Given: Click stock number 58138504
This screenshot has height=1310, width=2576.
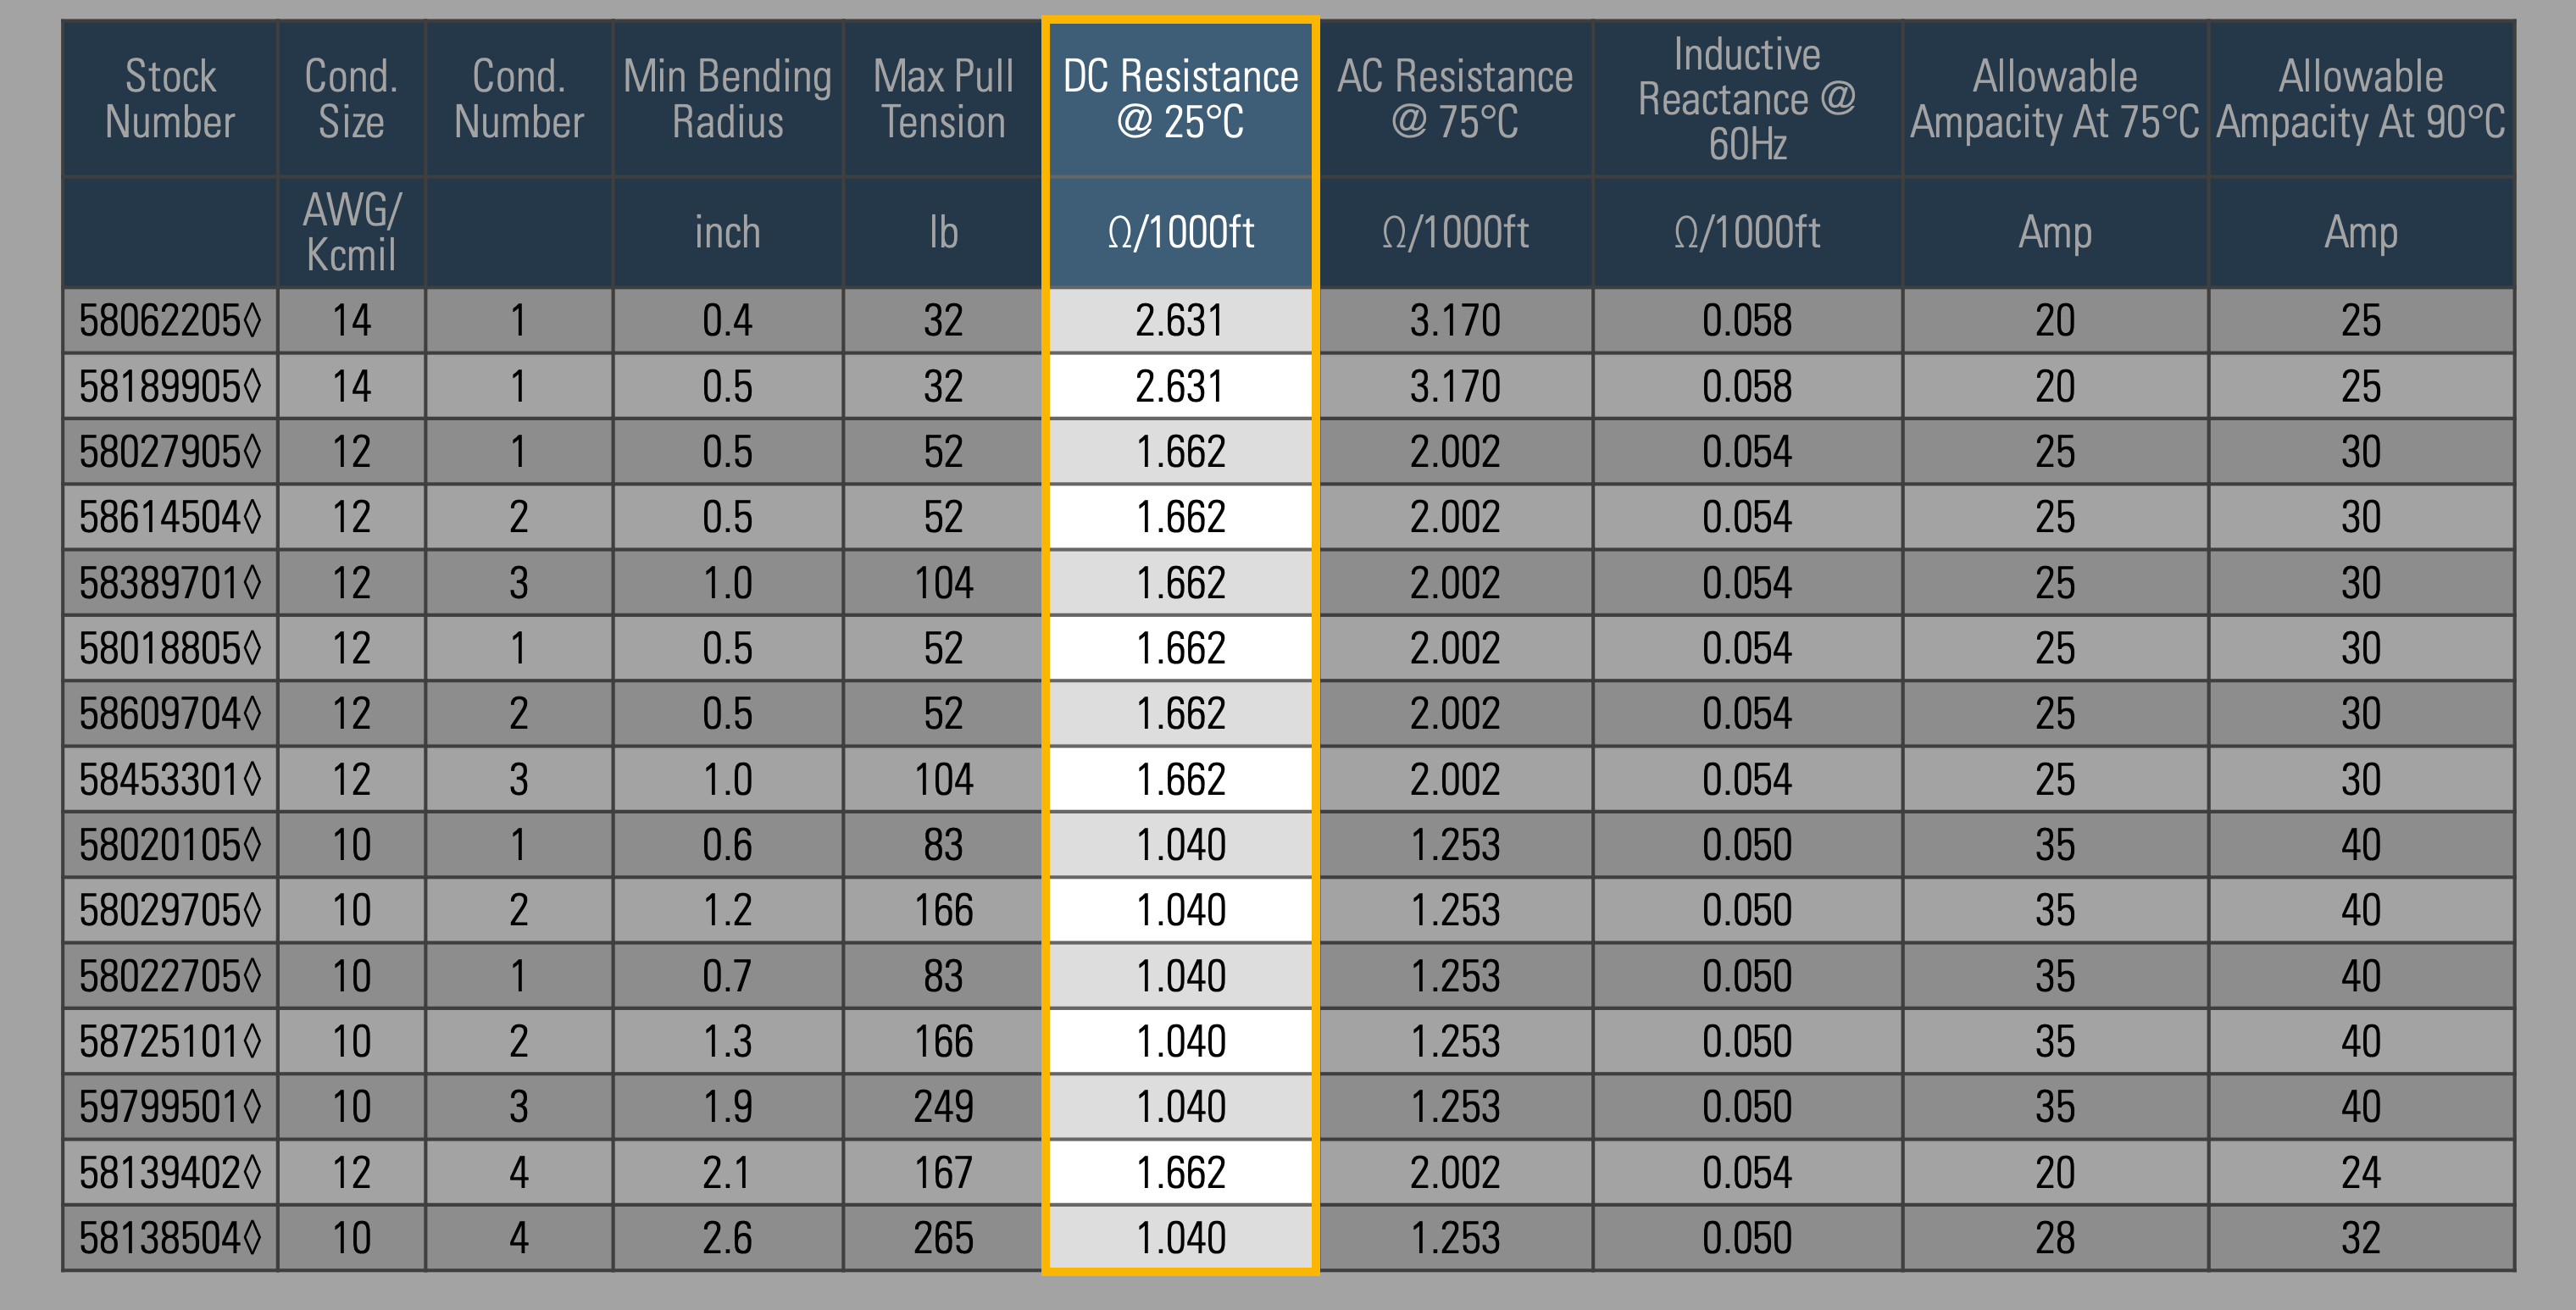Looking at the screenshot, I should tap(170, 1238).
